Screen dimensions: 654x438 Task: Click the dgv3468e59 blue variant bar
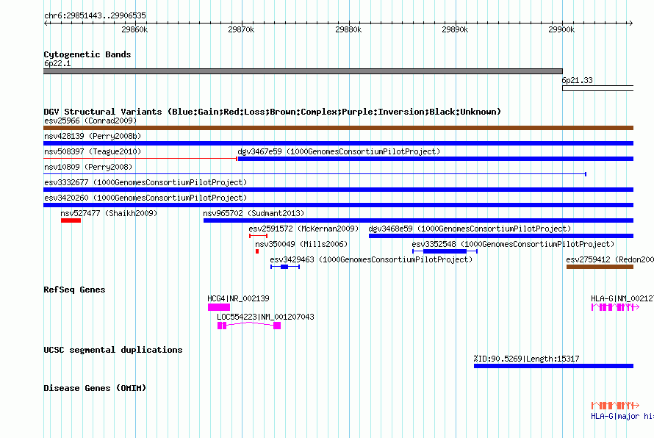501,236
